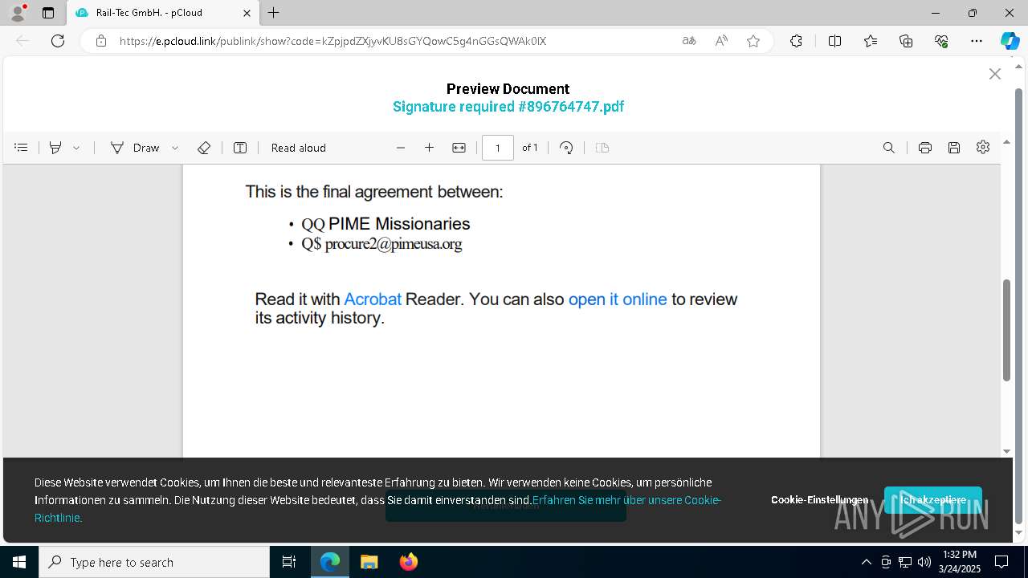The width and height of the screenshot is (1028, 578).
Task: Click the PDF viewer vertical scrollbar down arrow
Action: 1007,452
